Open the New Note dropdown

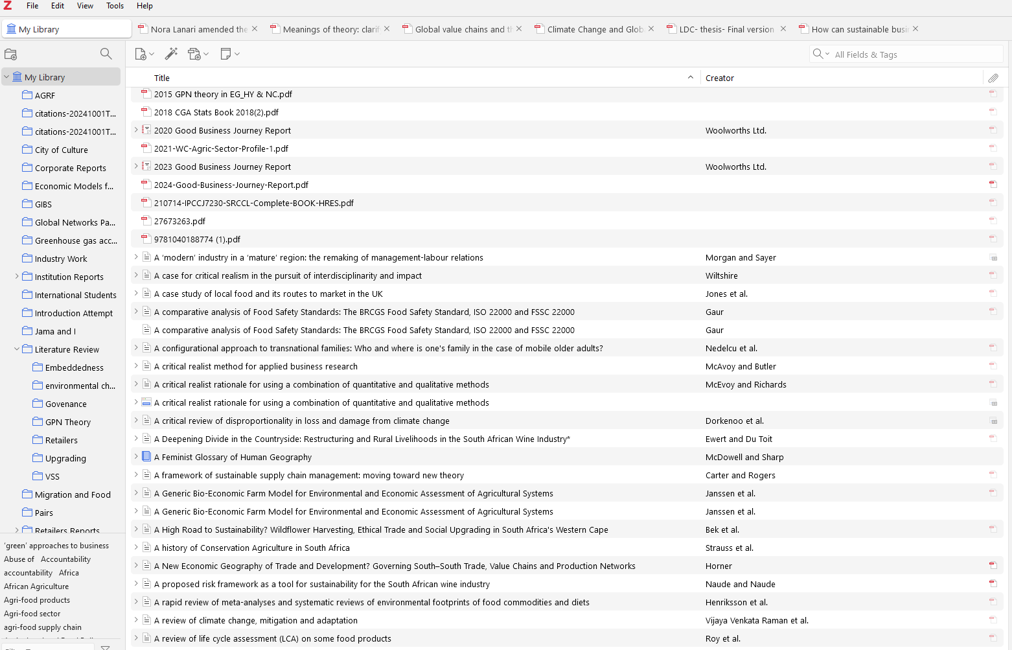coord(230,54)
